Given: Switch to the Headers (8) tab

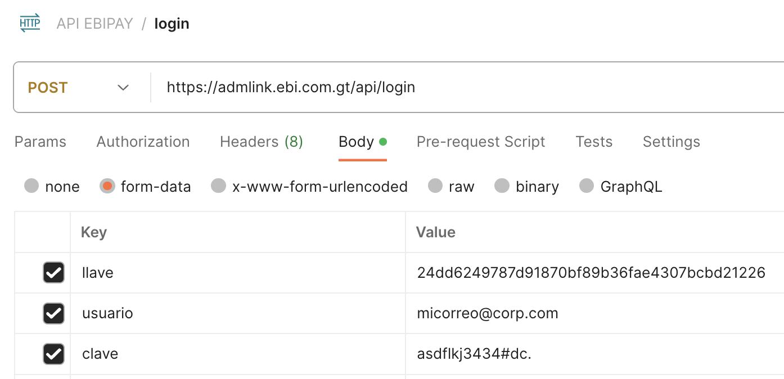Looking at the screenshot, I should tap(262, 142).
